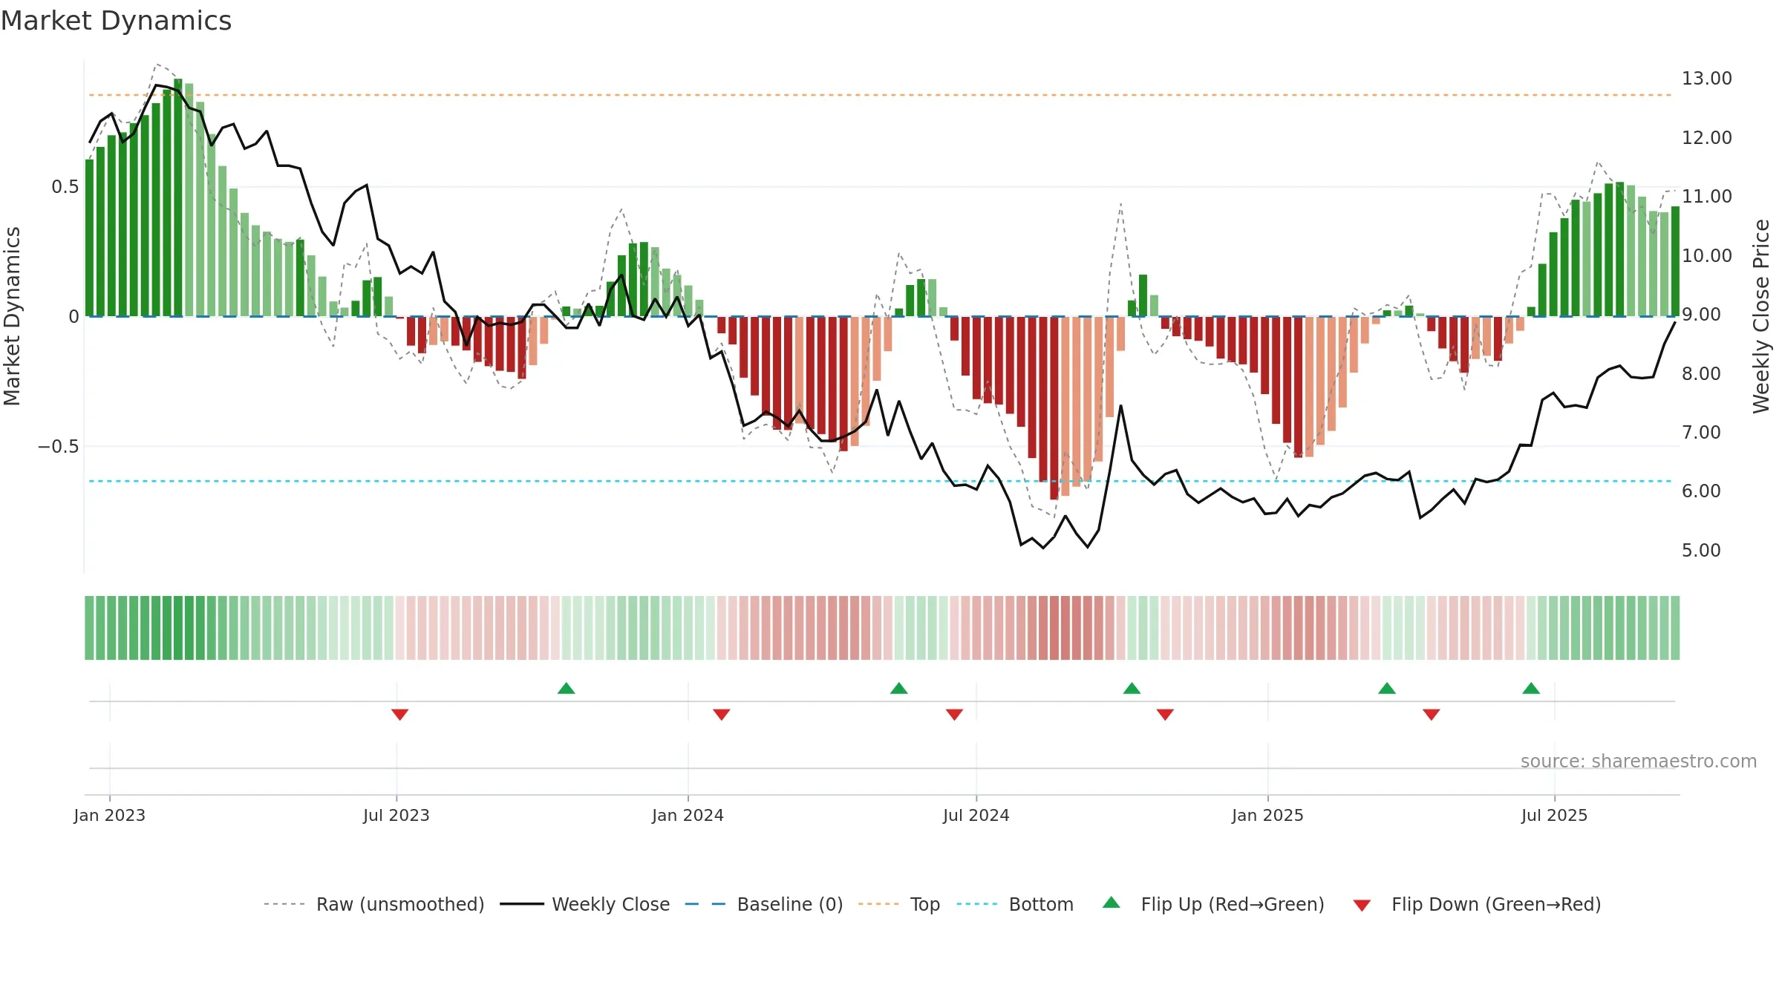This screenshot has width=1782, height=1002.
Task: Click the Jan 2025 axis label
Action: pyautogui.click(x=1268, y=815)
